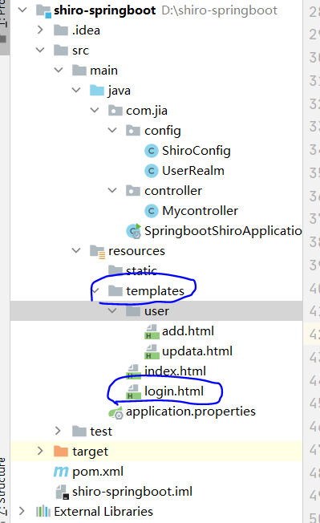Click the config package icon
This screenshot has width=320, height=523.
[133, 131]
